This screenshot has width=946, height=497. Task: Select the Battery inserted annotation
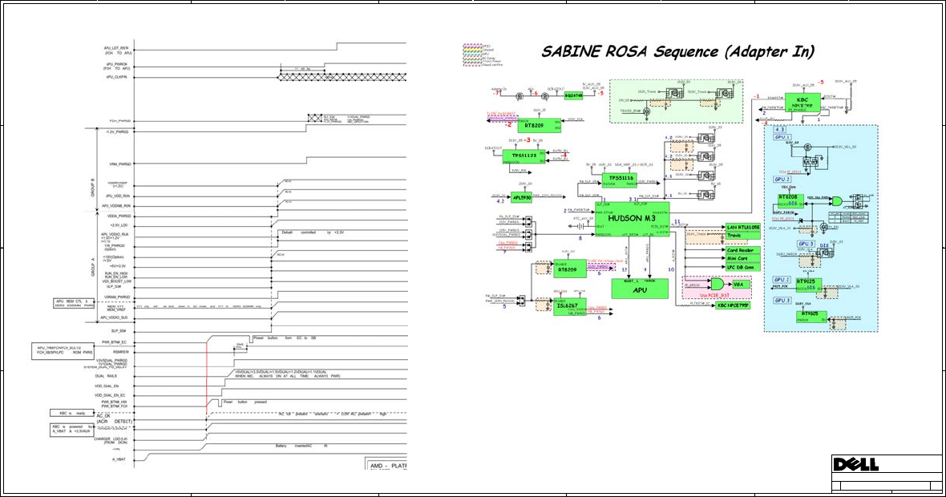[x=301, y=446]
